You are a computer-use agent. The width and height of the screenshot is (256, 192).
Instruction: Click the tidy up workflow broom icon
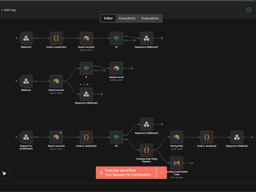point(4,173)
